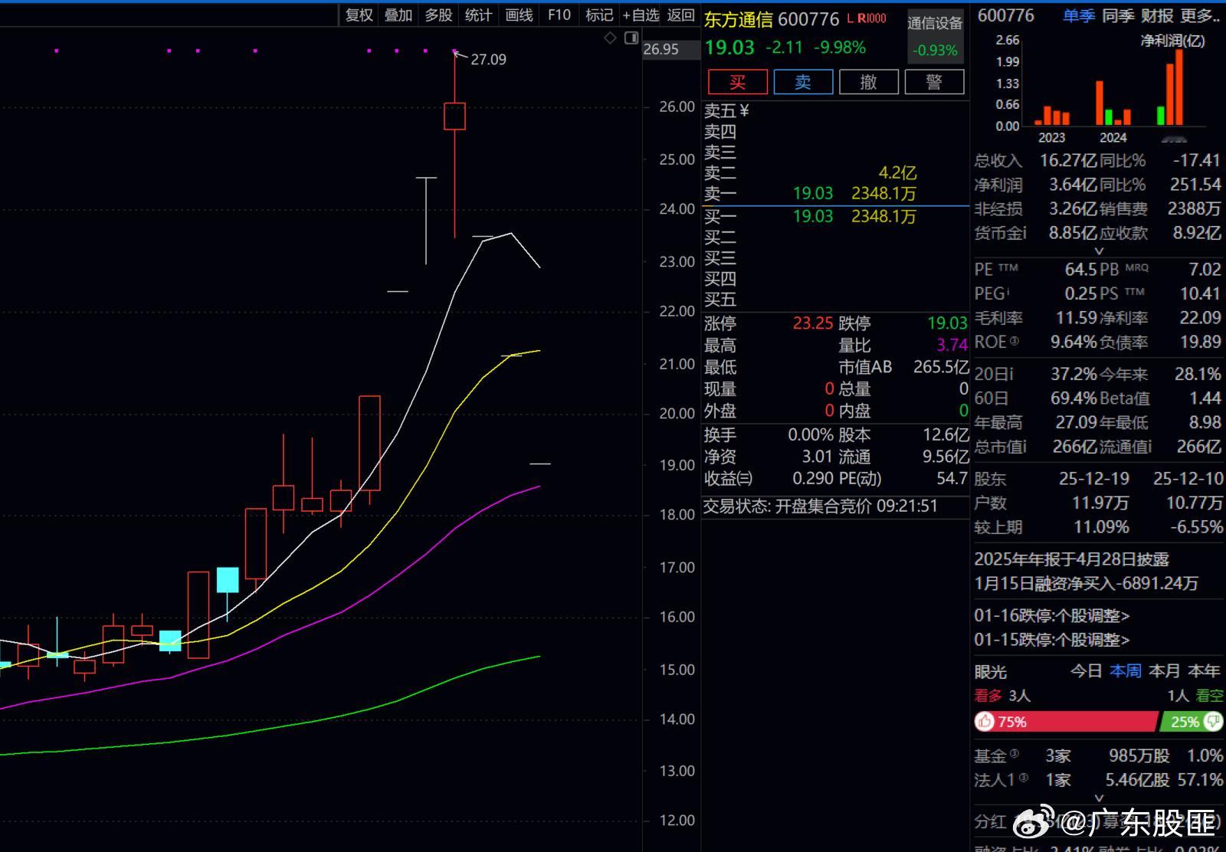Click the 2024 net profit bar group
This screenshot has height=852, width=1226.
coord(1113,103)
